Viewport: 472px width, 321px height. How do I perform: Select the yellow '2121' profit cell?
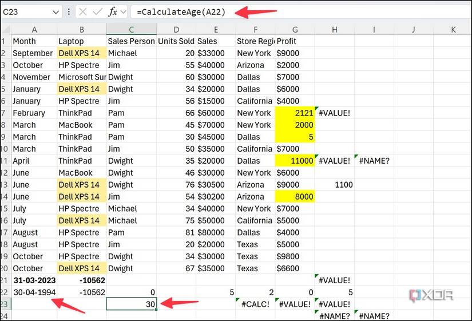(x=295, y=113)
